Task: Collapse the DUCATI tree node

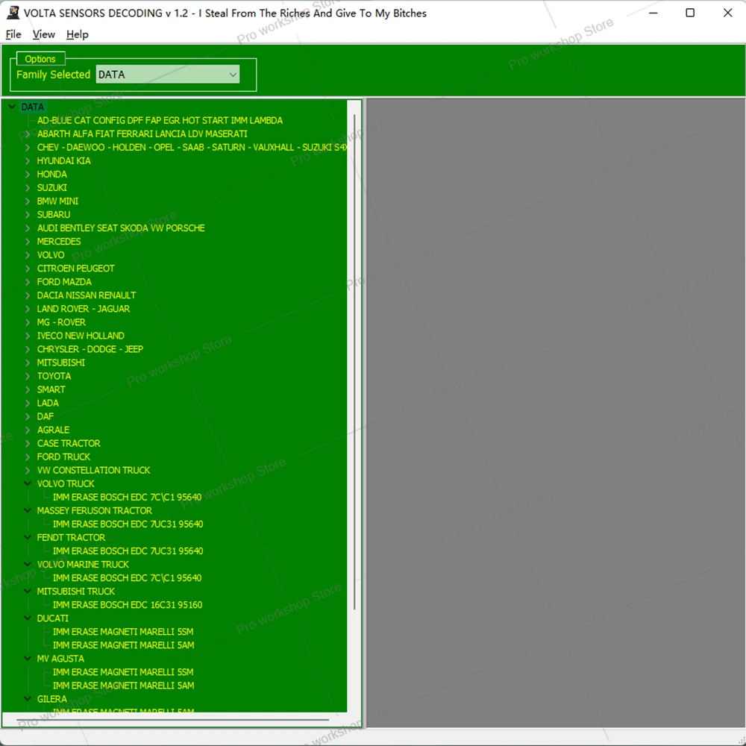Action: click(x=28, y=618)
